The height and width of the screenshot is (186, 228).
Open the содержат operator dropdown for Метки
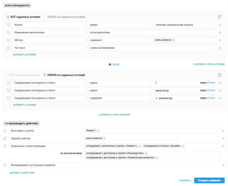click(119, 40)
